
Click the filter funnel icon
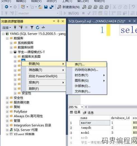click(x=32, y=27)
